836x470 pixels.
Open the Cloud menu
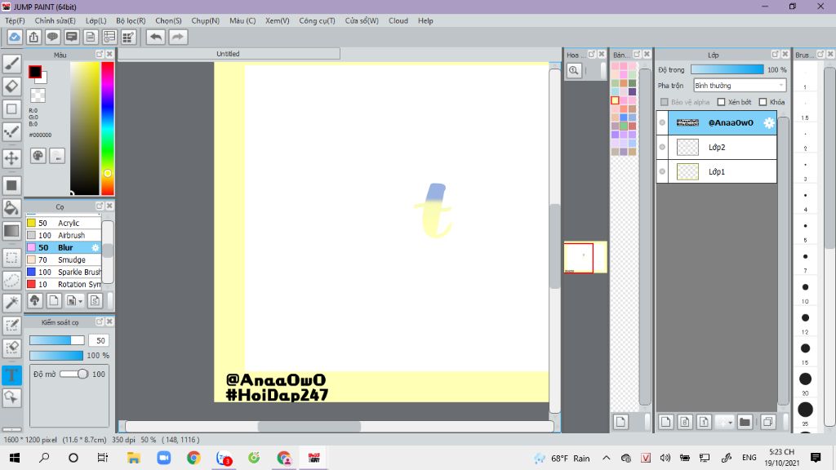tap(398, 20)
